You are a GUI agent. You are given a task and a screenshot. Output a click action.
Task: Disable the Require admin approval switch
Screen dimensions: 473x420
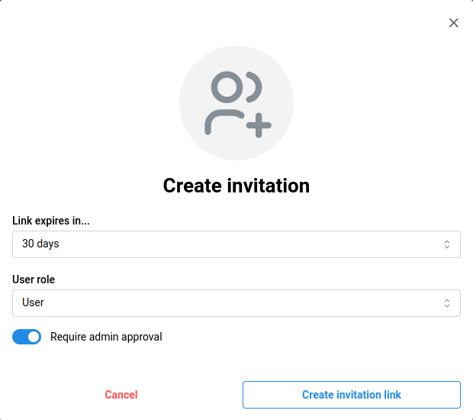27,337
